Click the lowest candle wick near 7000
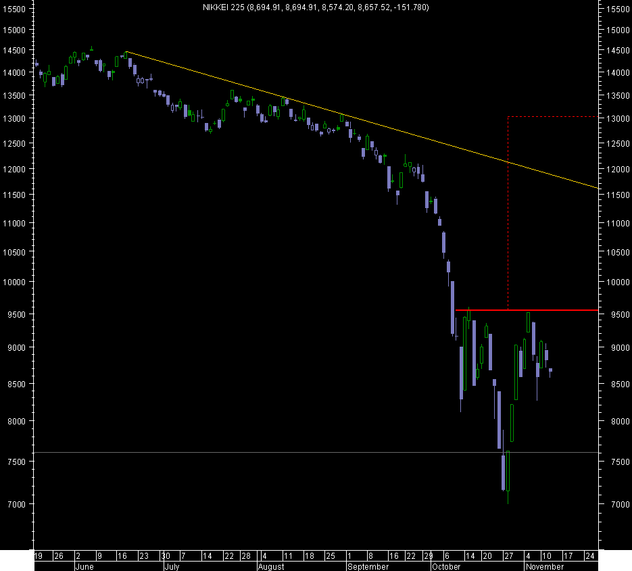Screen dimensions: 632x571 (508, 497)
